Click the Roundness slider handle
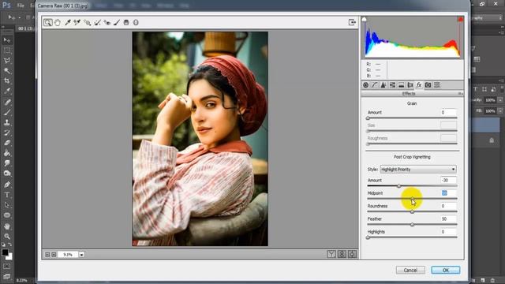This screenshot has width=505, height=284. pos(412,211)
